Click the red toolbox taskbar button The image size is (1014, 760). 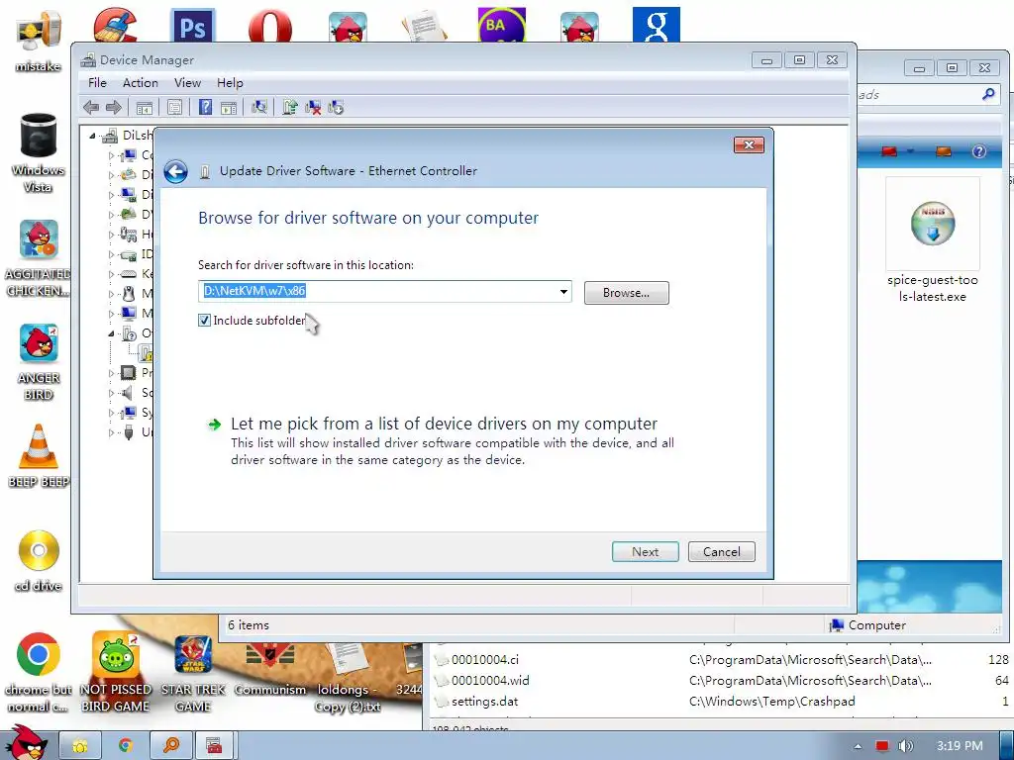coord(214,746)
